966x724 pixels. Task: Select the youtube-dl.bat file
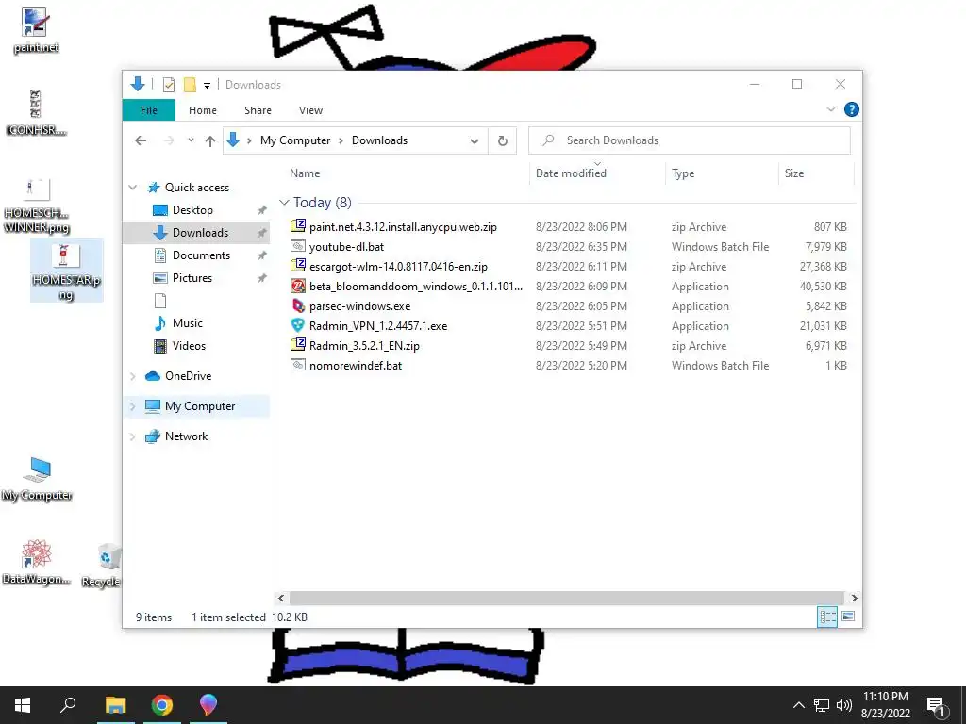tap(346, 247)
